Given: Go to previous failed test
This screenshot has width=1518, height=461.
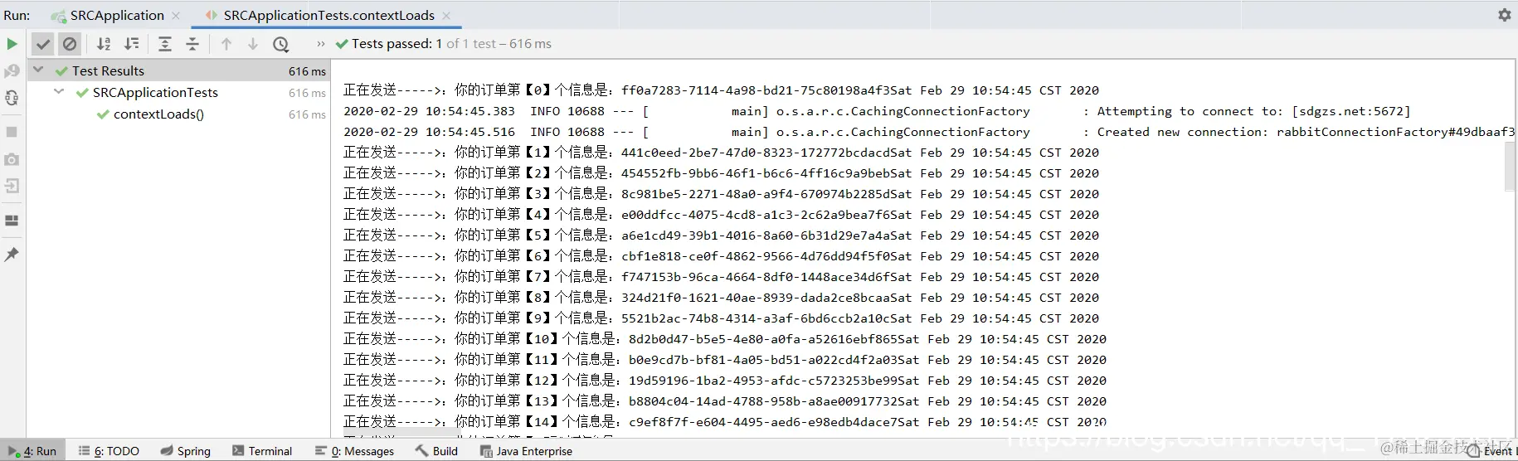Looking at the screenshot, I should pos(226,44).
